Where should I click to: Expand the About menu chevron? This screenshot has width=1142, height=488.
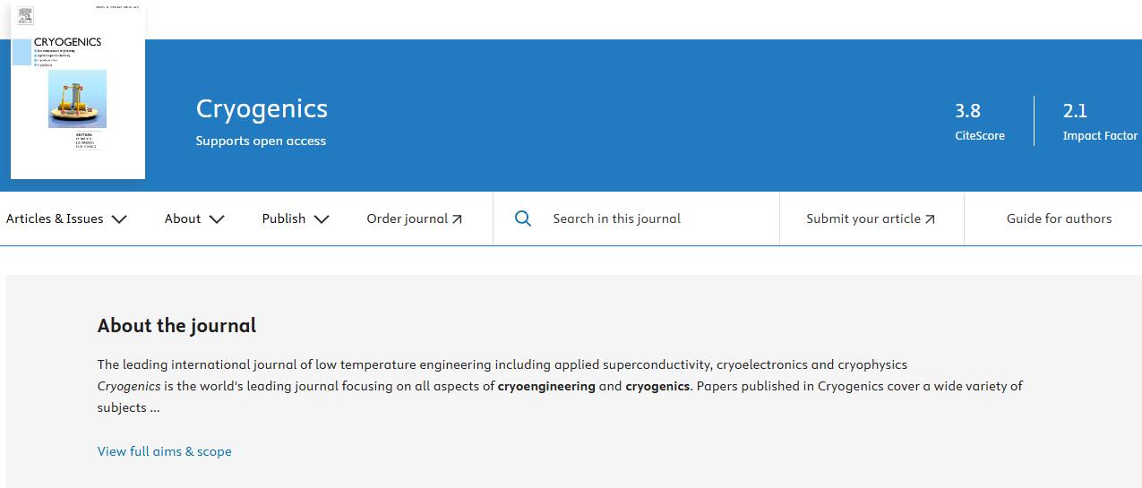click(216, 219)
